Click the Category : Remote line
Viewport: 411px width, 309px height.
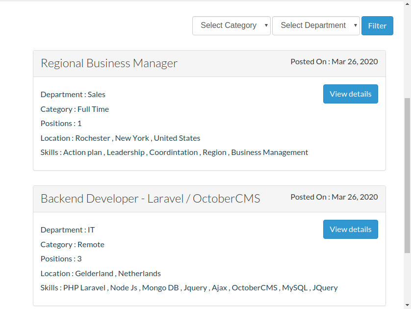(73, 245)
